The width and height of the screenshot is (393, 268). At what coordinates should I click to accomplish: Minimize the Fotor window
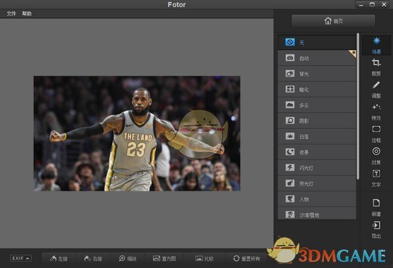(x=361, y=5)
